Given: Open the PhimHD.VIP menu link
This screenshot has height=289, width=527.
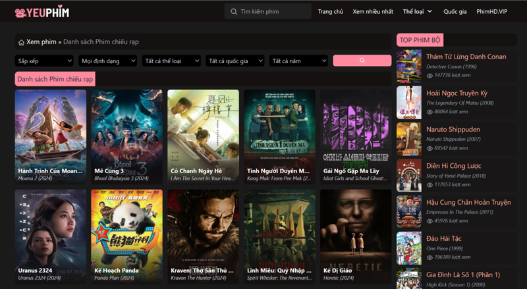Looking at the screenshot, I should click(491, 12).
